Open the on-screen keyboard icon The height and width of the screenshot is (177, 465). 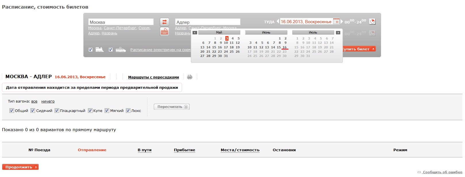pyautogui.click(x=164, y=32)
